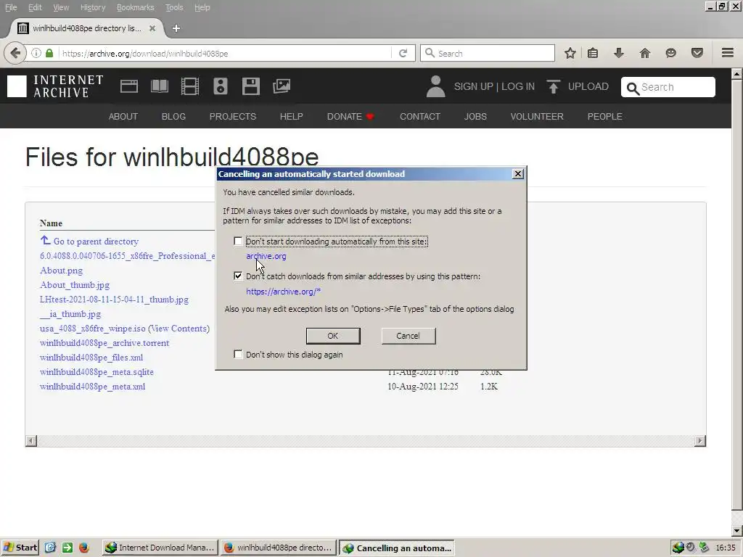Close the winlhbuild4088pe browser tab
Viewport: 743px width, 557px height.
(x=152, y=28)
